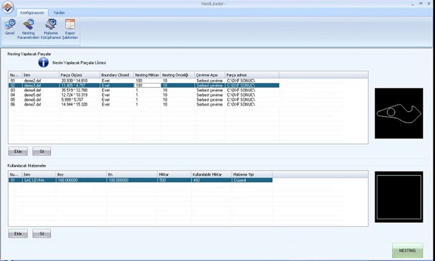Open Malzeme Kütüphanesi icon
Image resolution: width=435 pixels, height=261 pixels.
tap(50, 29)
